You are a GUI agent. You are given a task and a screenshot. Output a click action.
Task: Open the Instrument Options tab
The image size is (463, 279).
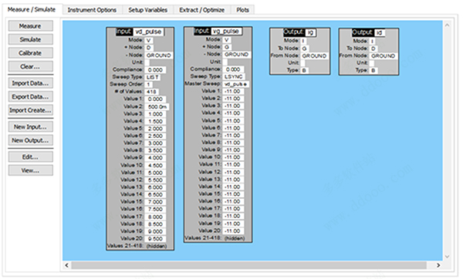click(92, 10)
